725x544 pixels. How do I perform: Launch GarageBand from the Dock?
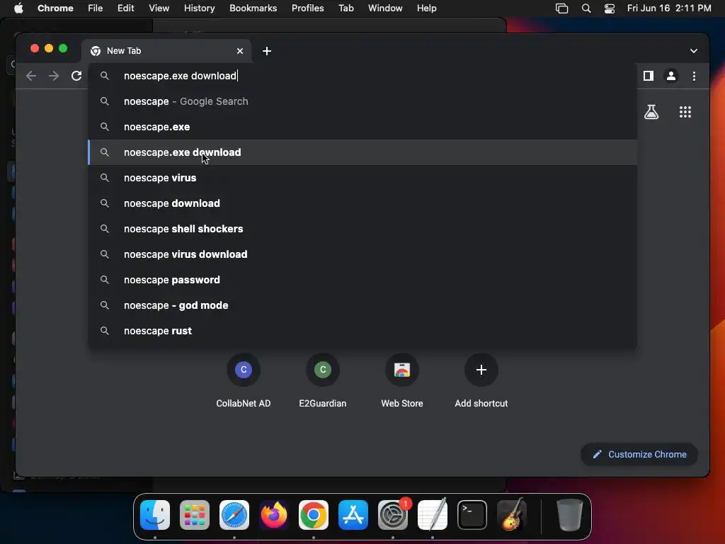click(x=512, y=515)
